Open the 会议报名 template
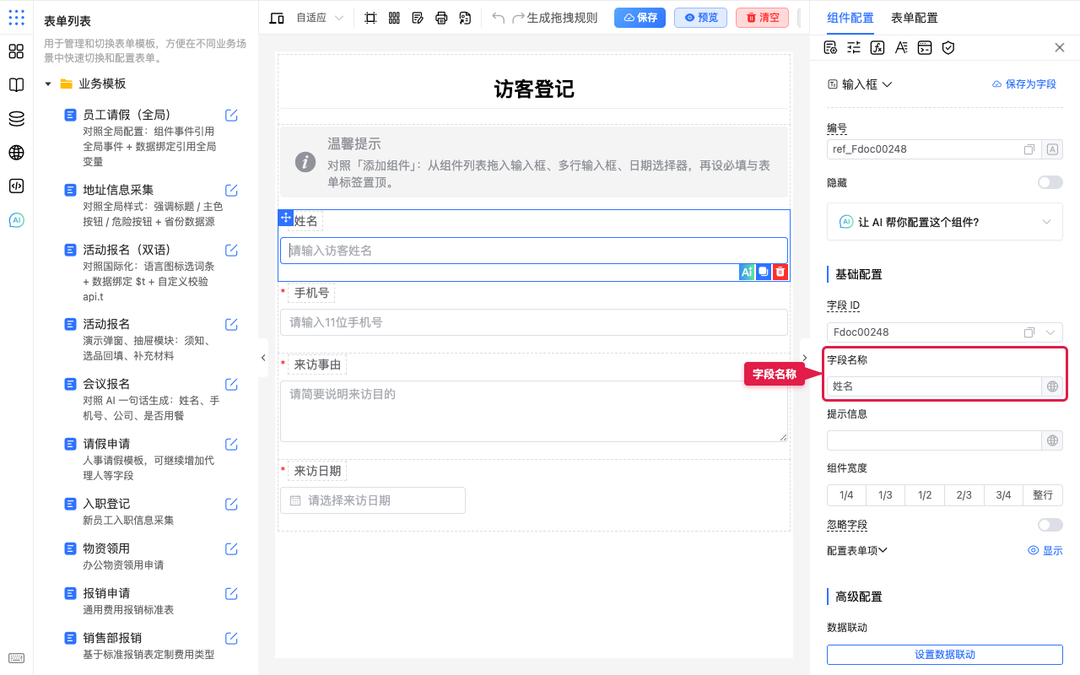The width and height of the screenshot is (1080, 675). pos(106,384)
